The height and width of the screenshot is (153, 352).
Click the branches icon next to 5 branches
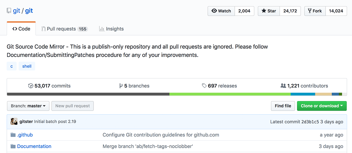[x=121, y=86]
